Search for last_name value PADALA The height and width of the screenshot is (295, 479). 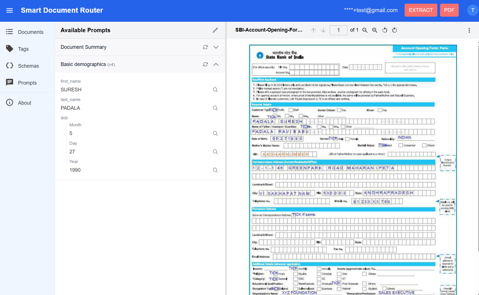[x=215, y=108]
